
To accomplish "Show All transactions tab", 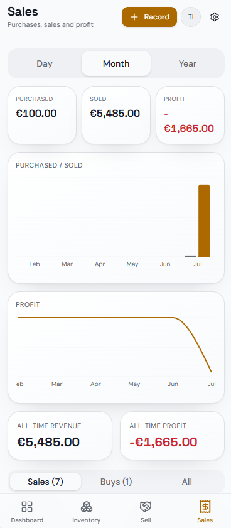I will click(187, 482).
